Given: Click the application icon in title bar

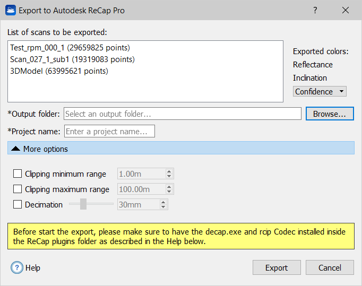Looking at the screenshot, I should [x=11, y=11].
